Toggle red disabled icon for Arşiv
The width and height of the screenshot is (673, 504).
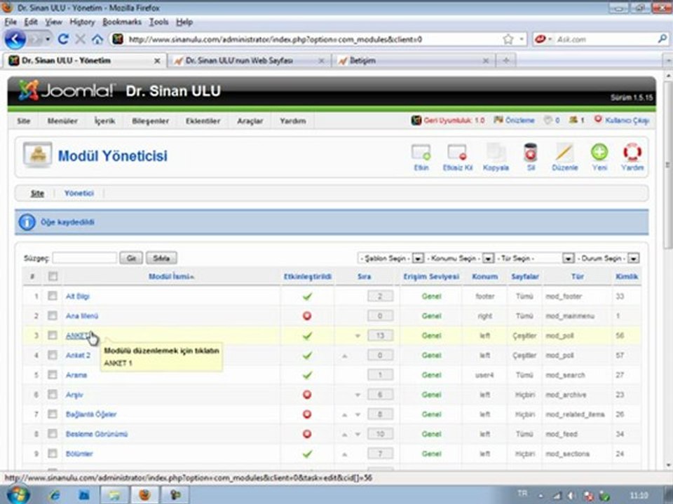click(307, 395)
